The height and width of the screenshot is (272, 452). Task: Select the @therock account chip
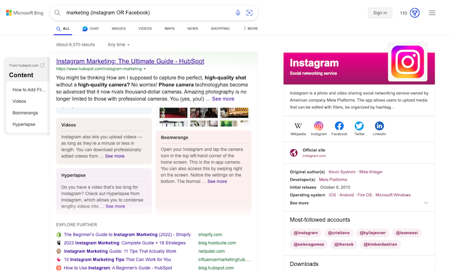[x=344, y=244]
